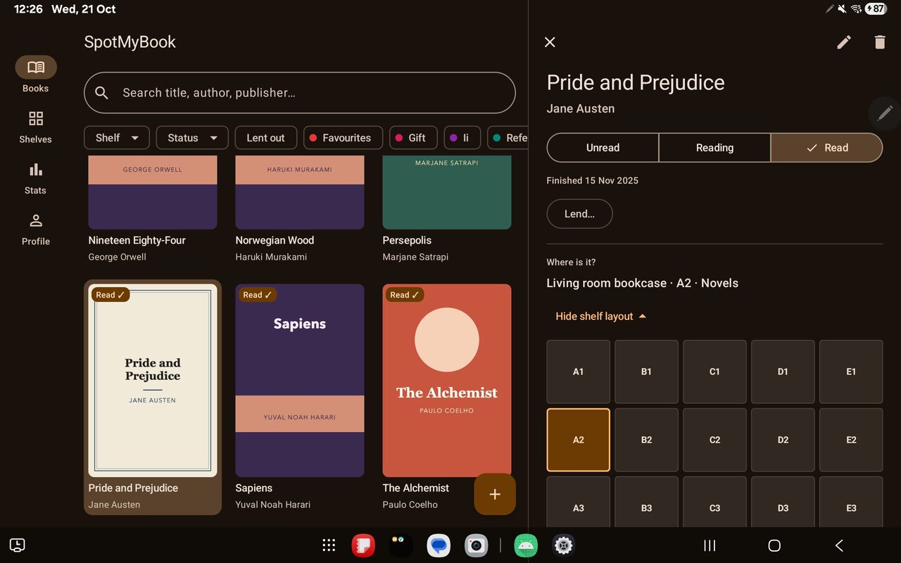Select the Read status segment
The width and height of the screenshot is (901, 563).
(x=826, y=148)
